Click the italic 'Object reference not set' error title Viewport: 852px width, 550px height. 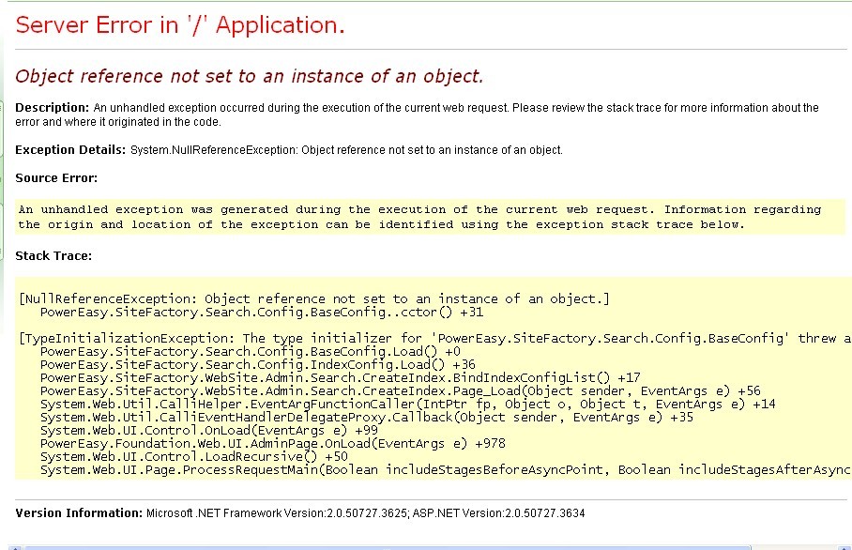pyautogui.click(x=250, y=76)
